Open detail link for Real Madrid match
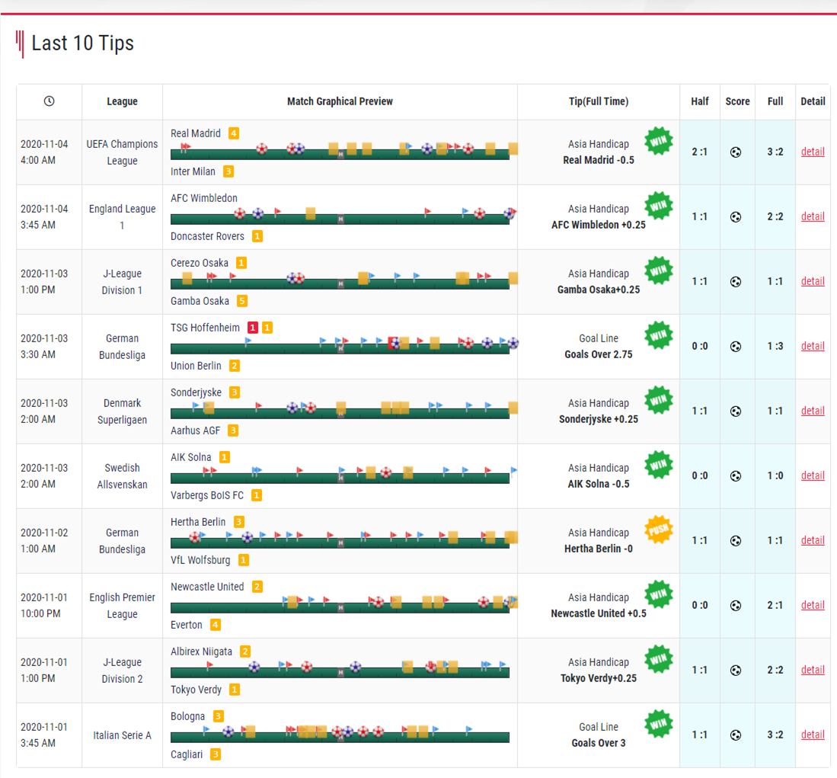The height and width of the screenshot is (778, 837). point(813,152)
